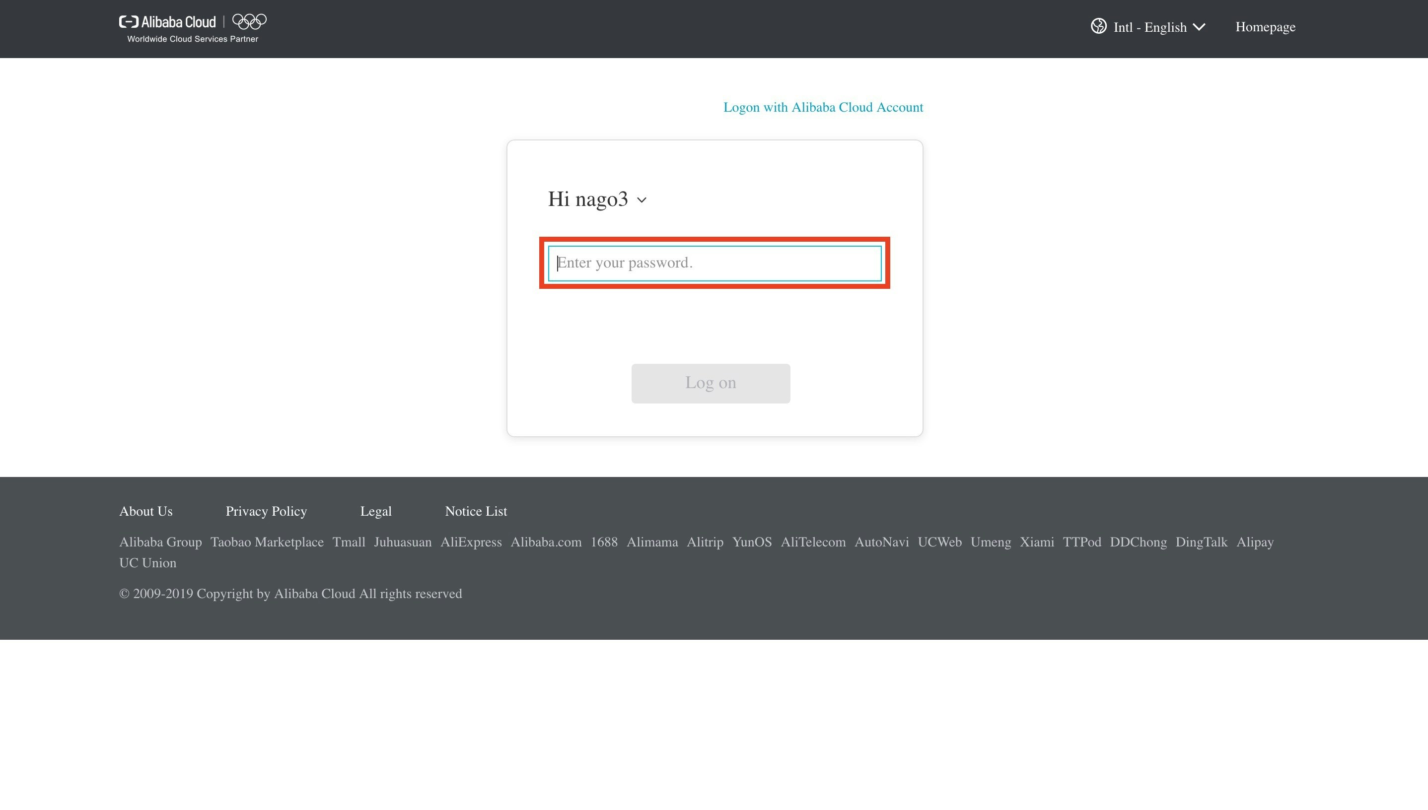Go to the Homepage link
The image size is (1428, 810).
(x=1265, y=27)
